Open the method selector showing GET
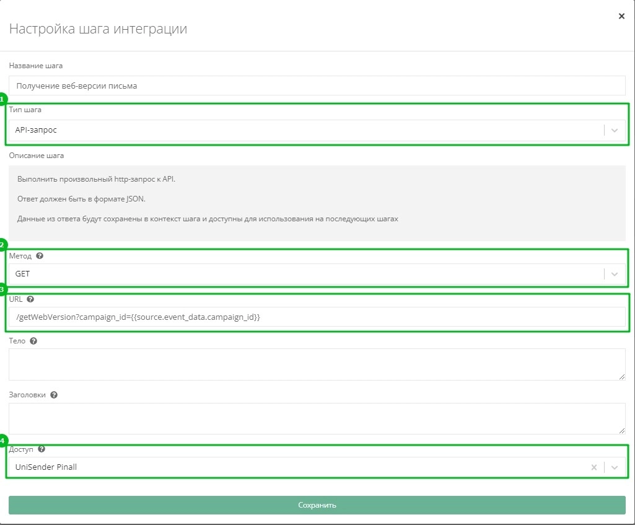This screenshot has height=525, width=635. (304, 274)
